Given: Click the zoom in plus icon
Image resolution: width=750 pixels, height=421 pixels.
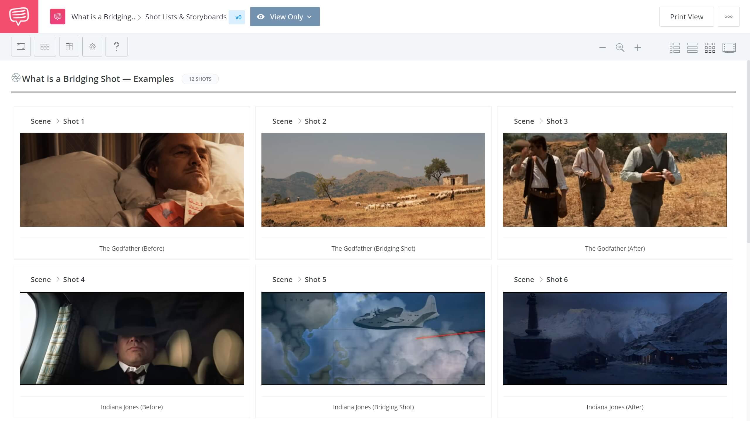Looking at the screenshot, I should (638, 48).
